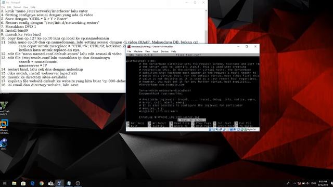Image resolution: width=333 pixels, height=187 pixels.
Task: Open the File menu in Notepad
Action: click(x=3, y=7)
